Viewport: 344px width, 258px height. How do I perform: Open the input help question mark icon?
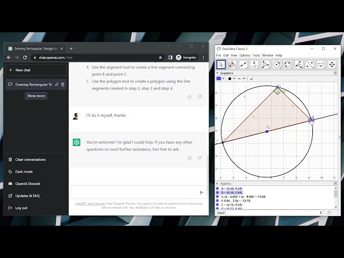[329, 213]
